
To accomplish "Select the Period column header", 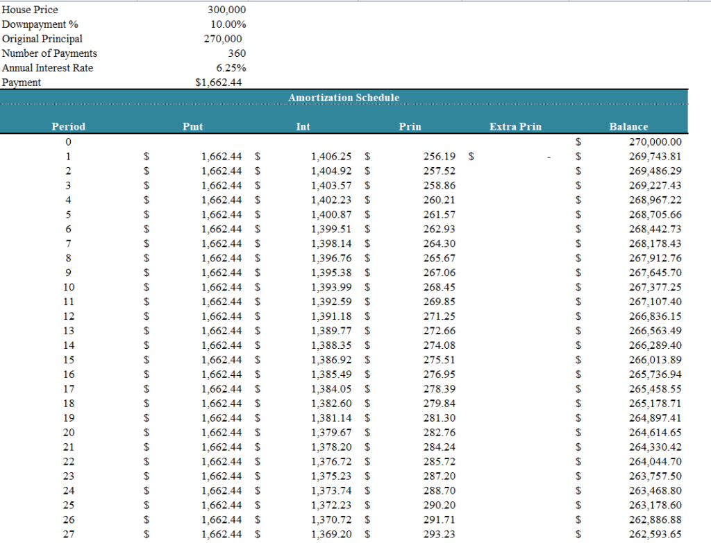I will (68, 126).
